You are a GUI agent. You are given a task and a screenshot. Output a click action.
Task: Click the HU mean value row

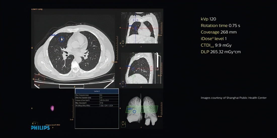pos(97,106)
